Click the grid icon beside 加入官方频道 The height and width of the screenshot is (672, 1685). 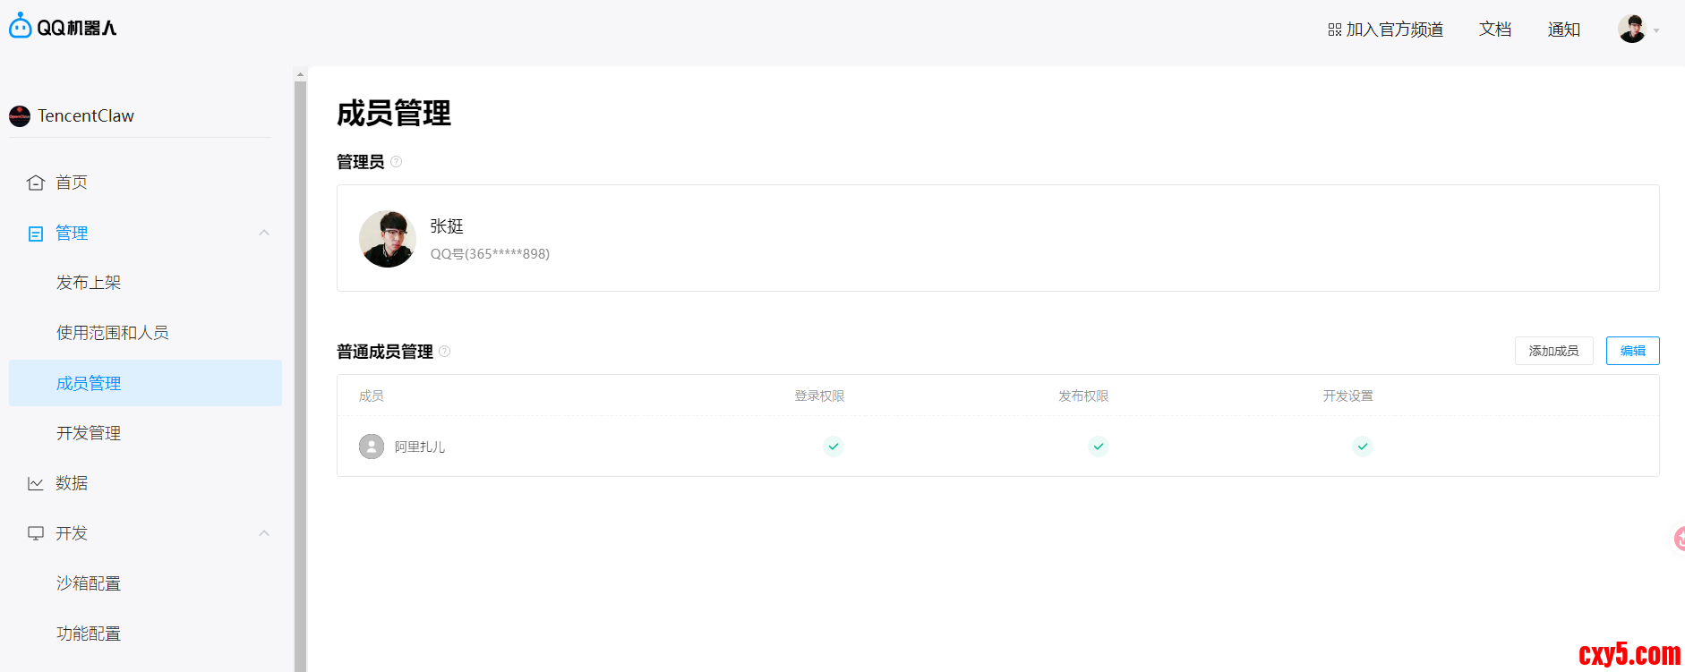[1334, 30]
